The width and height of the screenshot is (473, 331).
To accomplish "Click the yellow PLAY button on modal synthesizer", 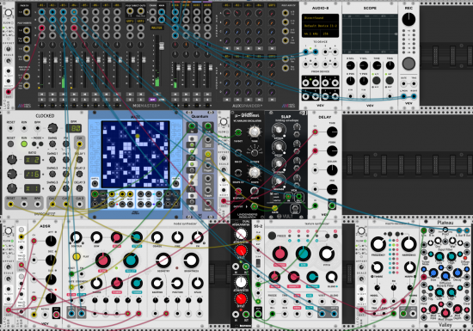I will 77,256.
